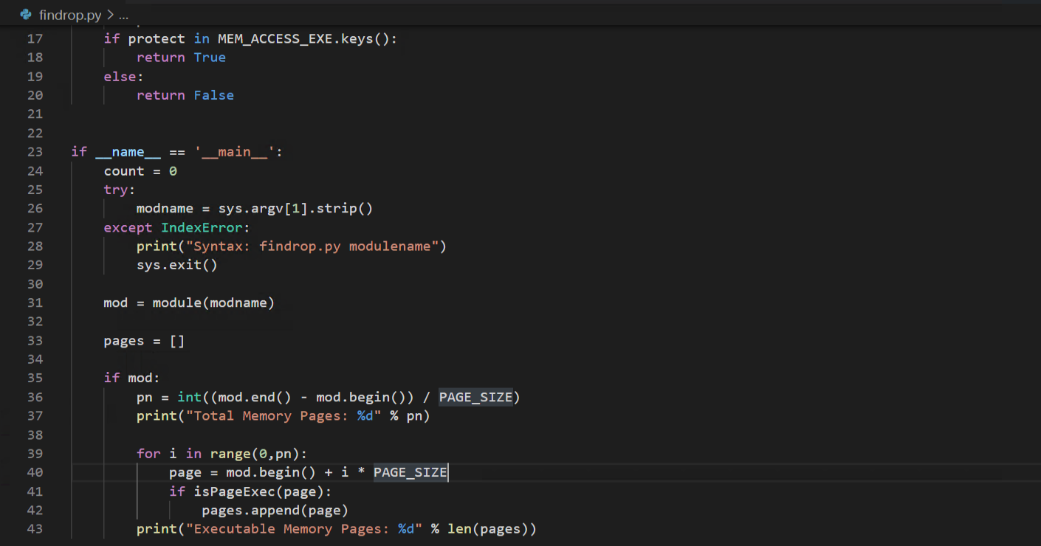Click the Python file icon in breadcrumb

pyautogui.click(x=26, y=15)
